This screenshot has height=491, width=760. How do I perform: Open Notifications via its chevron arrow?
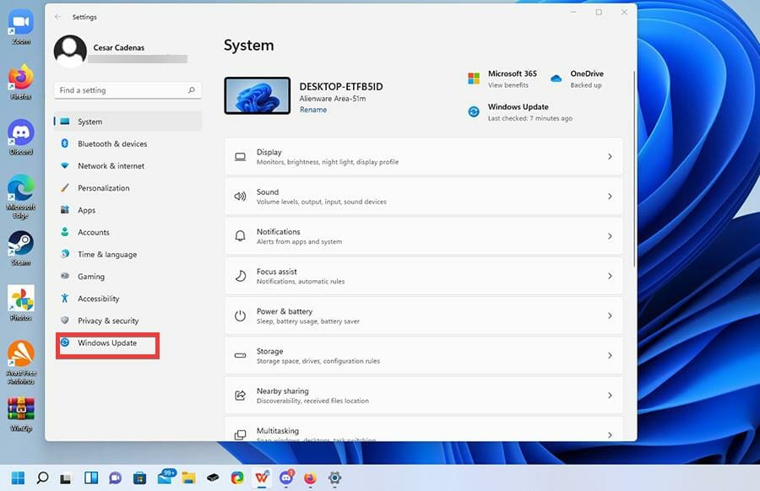[610, 236]
